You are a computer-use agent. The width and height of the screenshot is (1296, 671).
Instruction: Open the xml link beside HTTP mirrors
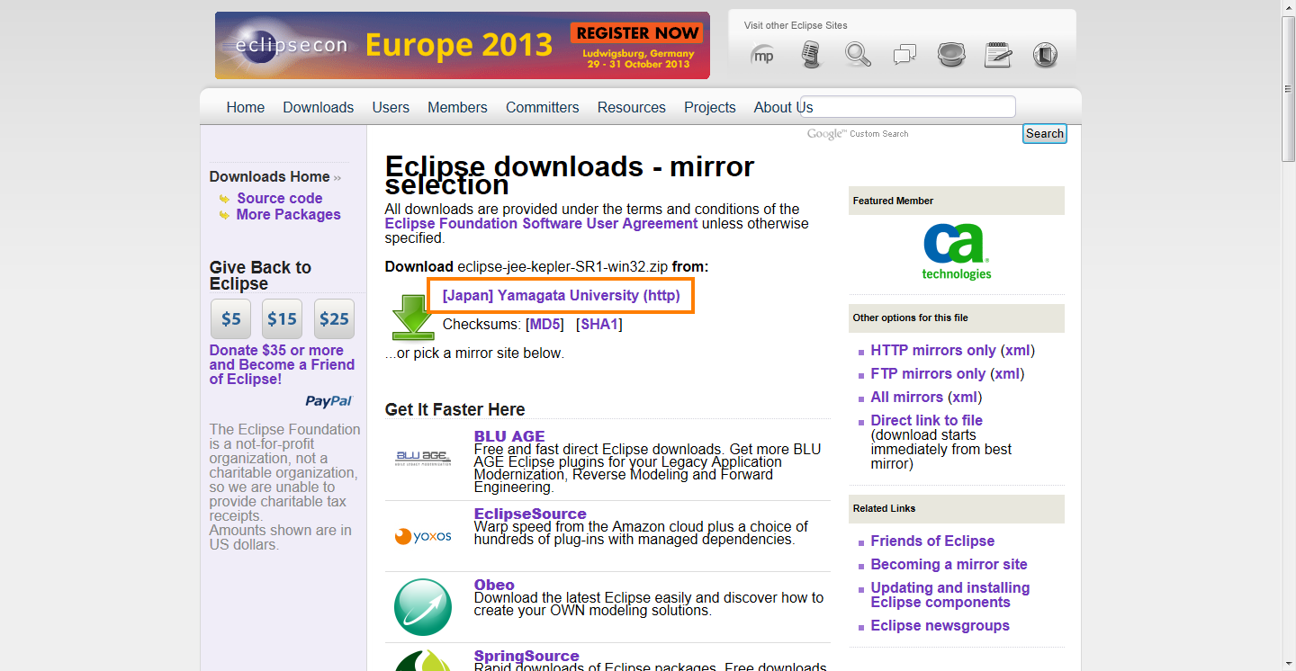pos(1018,350)
